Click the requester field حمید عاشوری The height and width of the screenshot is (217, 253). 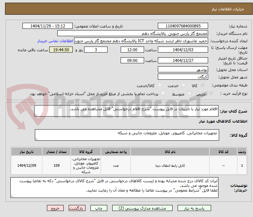141,41
